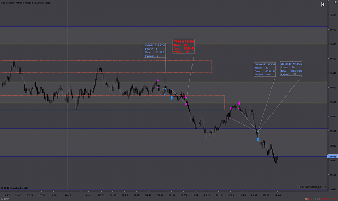Select the current price marker 20525
This screenshot has height=201, width=338.
click(333, 157)
